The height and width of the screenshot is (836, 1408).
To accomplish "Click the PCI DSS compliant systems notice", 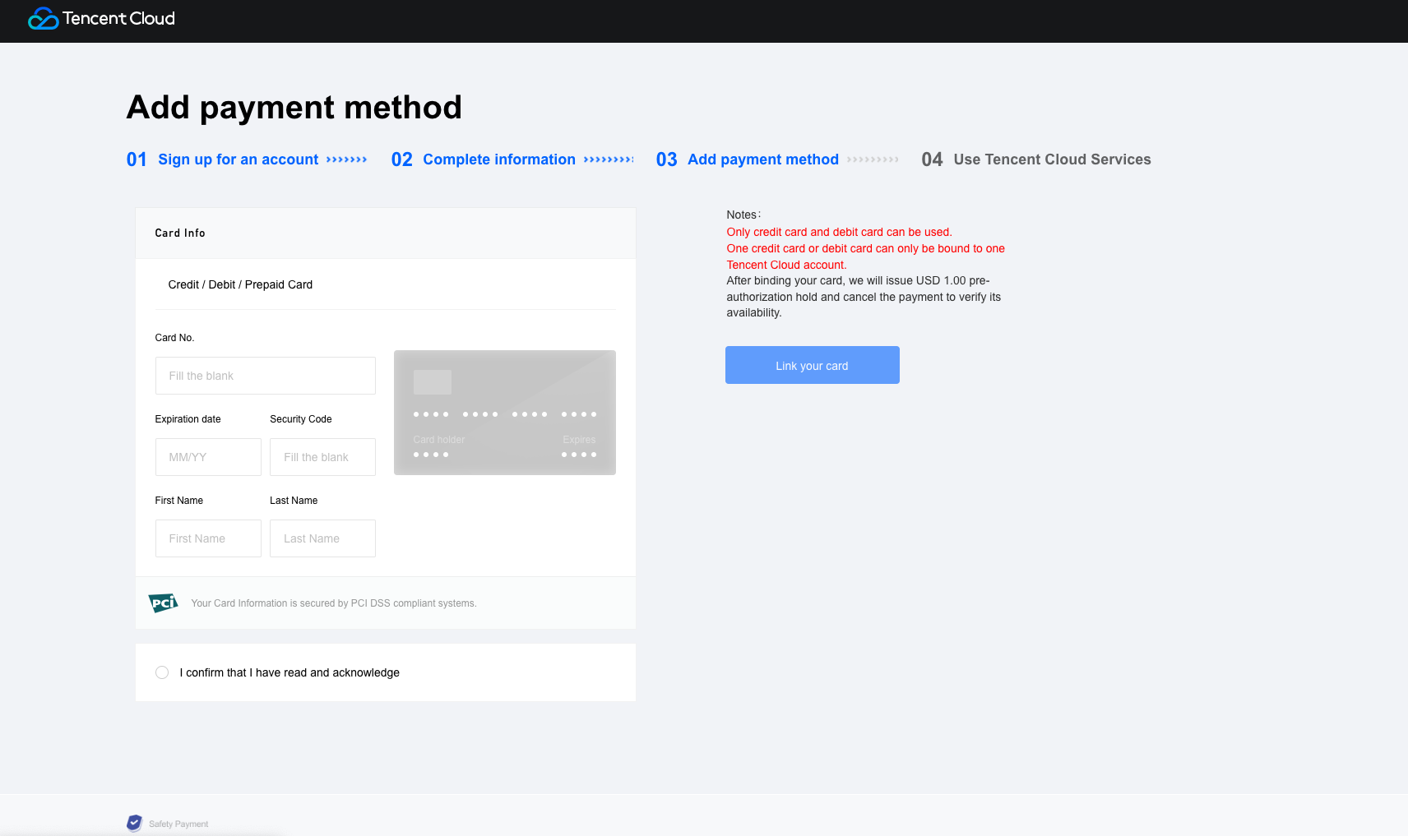I will tap(334, 603).
